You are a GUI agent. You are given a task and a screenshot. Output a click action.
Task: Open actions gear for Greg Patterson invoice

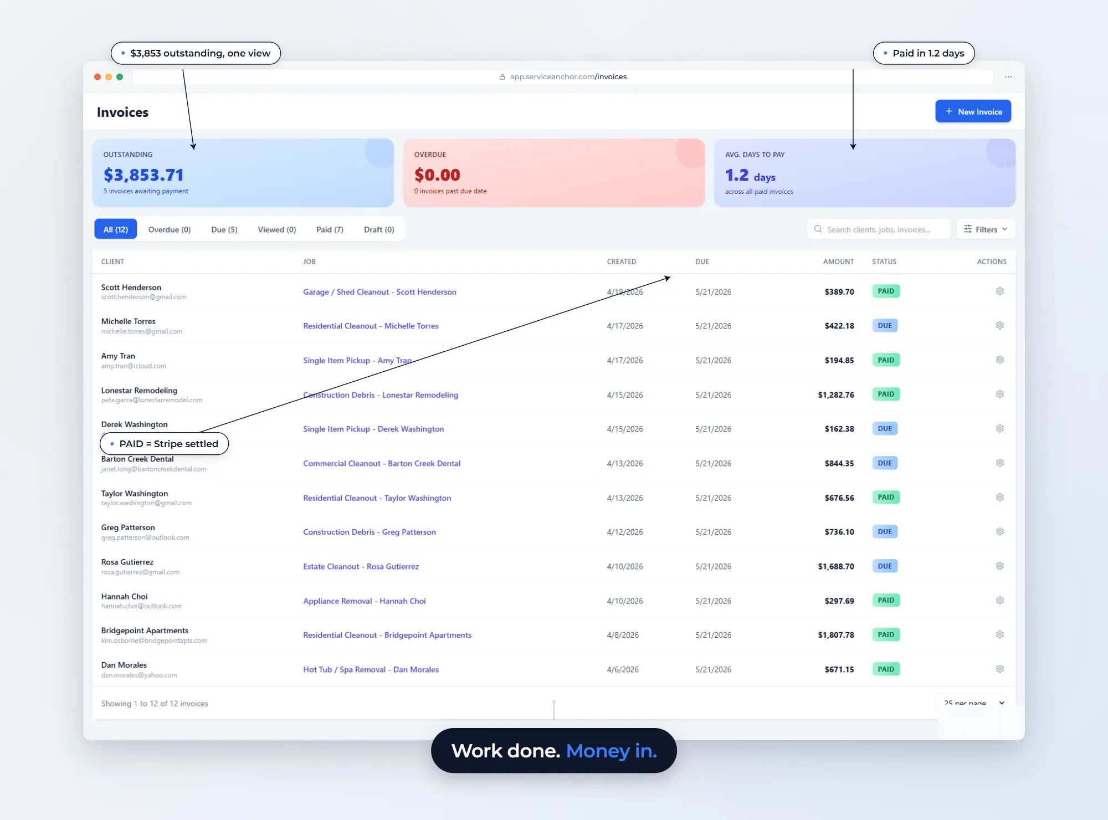pos(999,532)
